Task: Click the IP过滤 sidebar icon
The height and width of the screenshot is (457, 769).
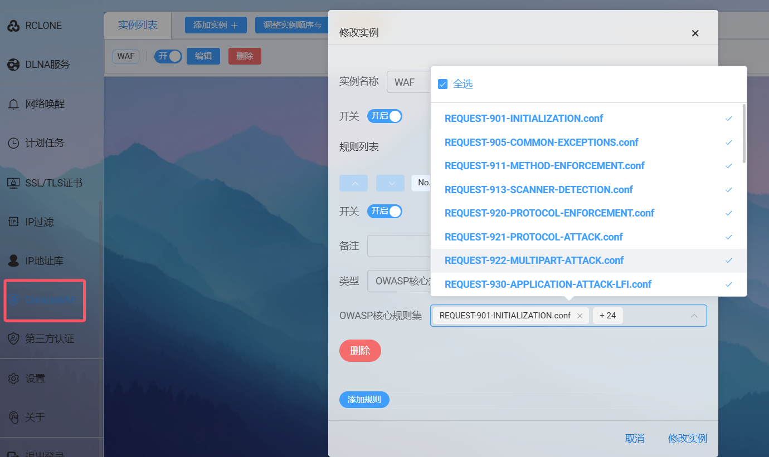Action: [13, 222]
